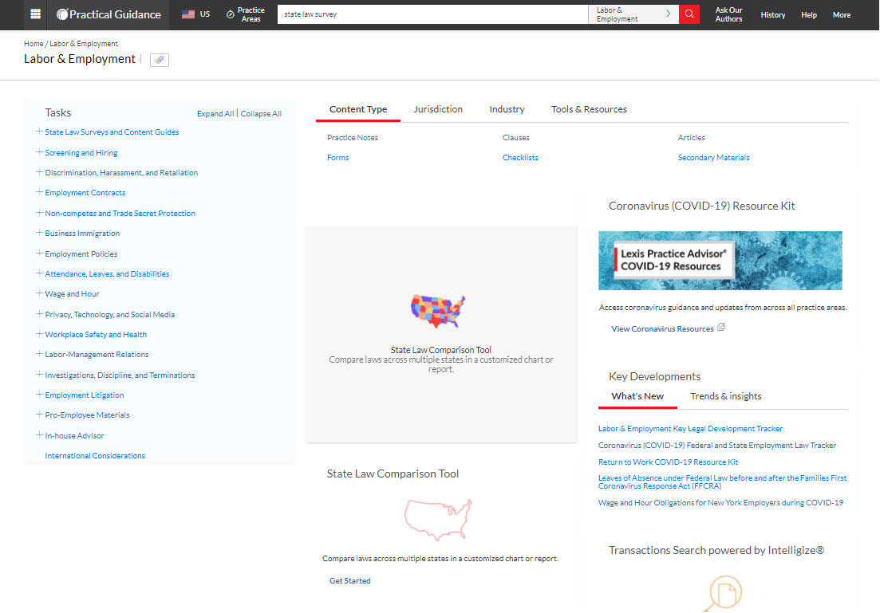
Task: Open the Practice Notes link
Action: (x=353, y=137)
